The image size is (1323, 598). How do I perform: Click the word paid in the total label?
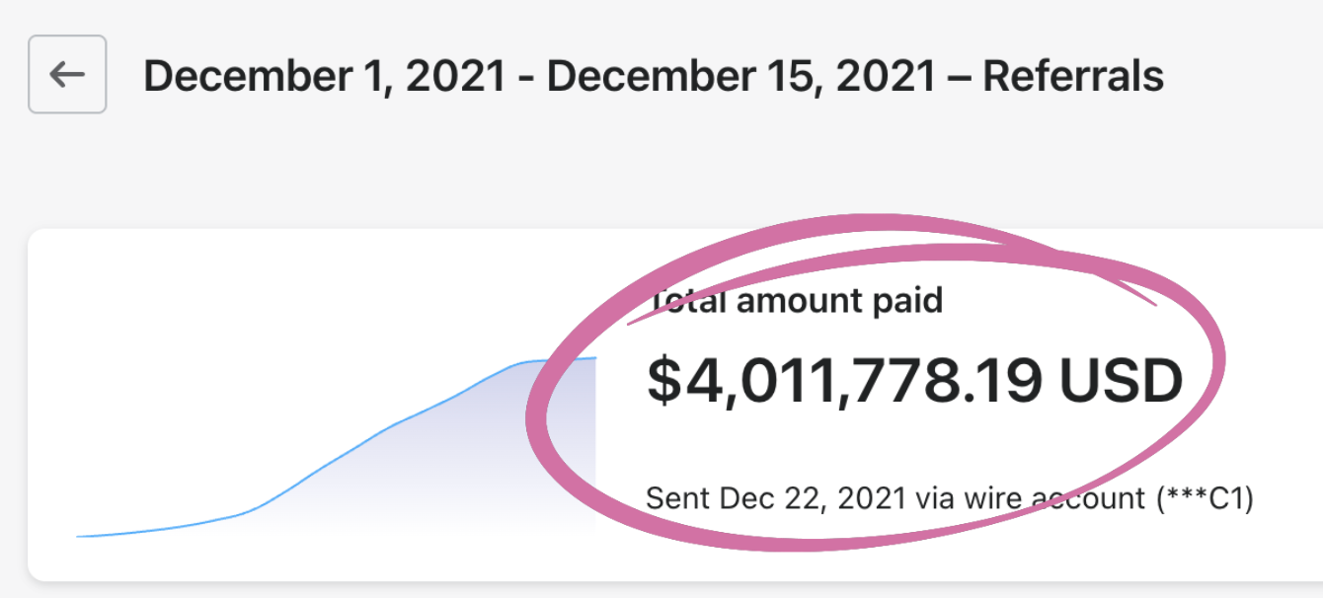905,300
